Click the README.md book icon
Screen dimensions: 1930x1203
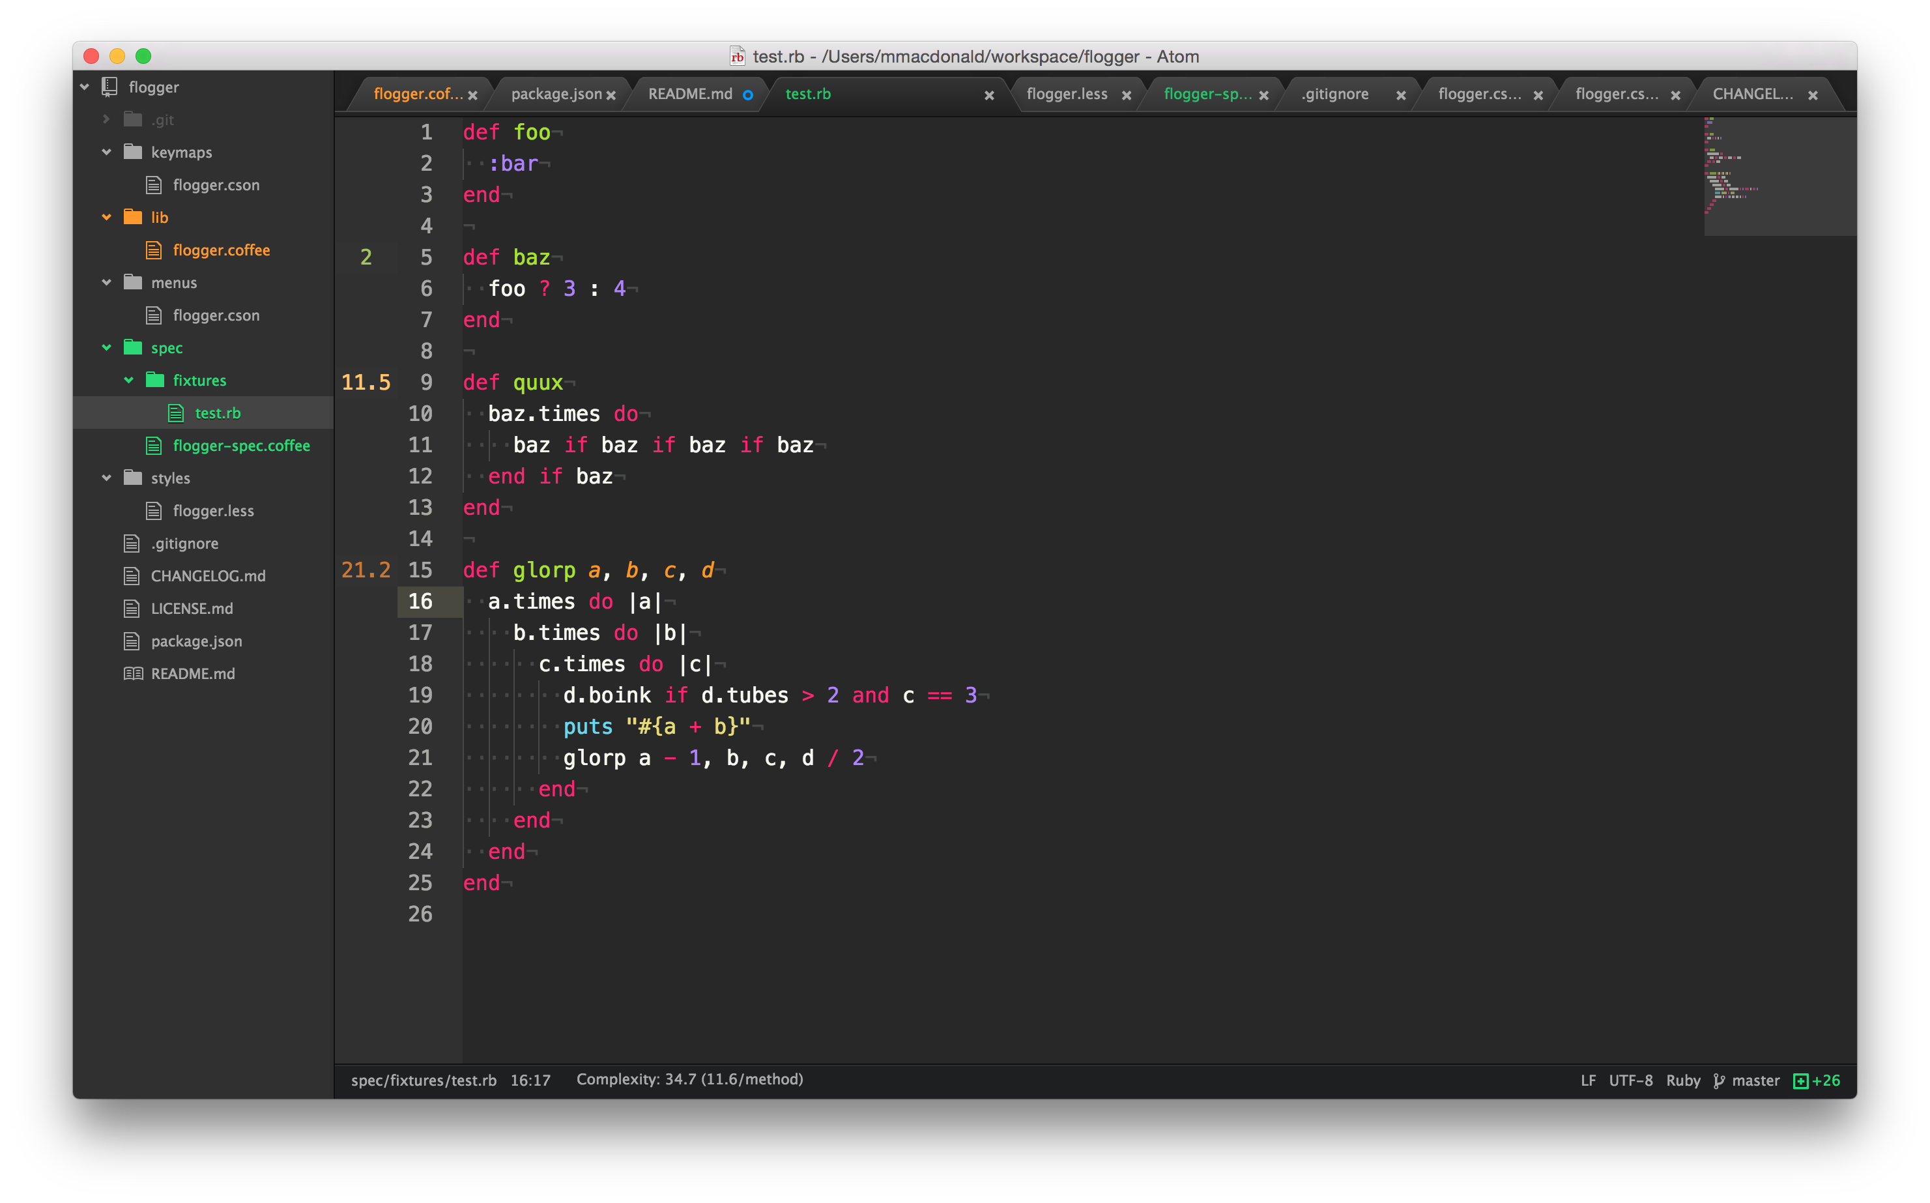[x=133, y=674]
